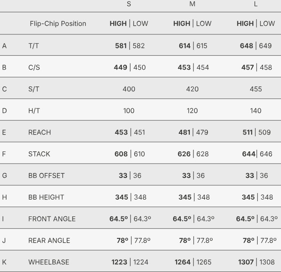Select the T/T row label
This screenshot has width=281, height=272.
tap(34, 46)
